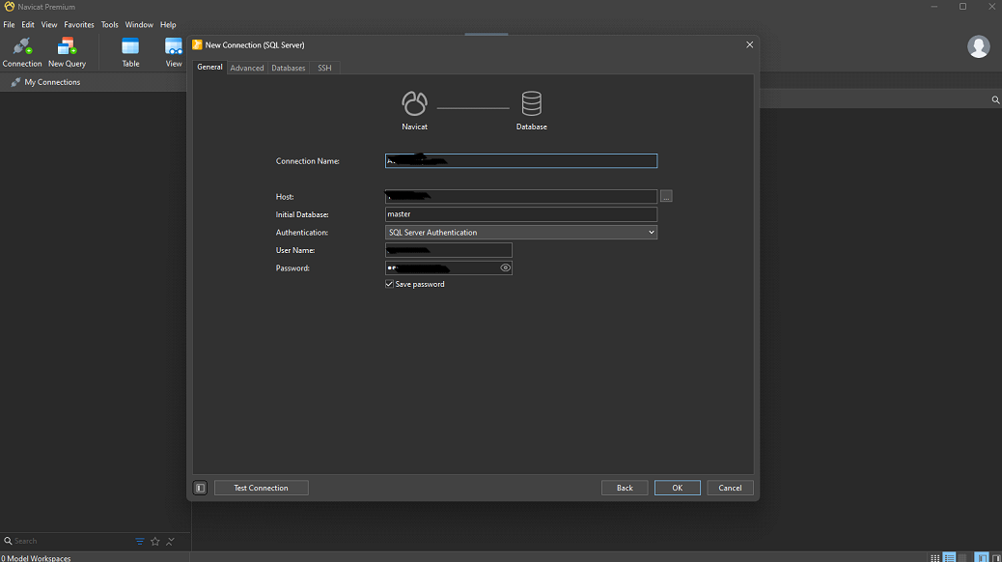Open the Tools menu
Screen dimensions: 1002x562
(109, 24)
